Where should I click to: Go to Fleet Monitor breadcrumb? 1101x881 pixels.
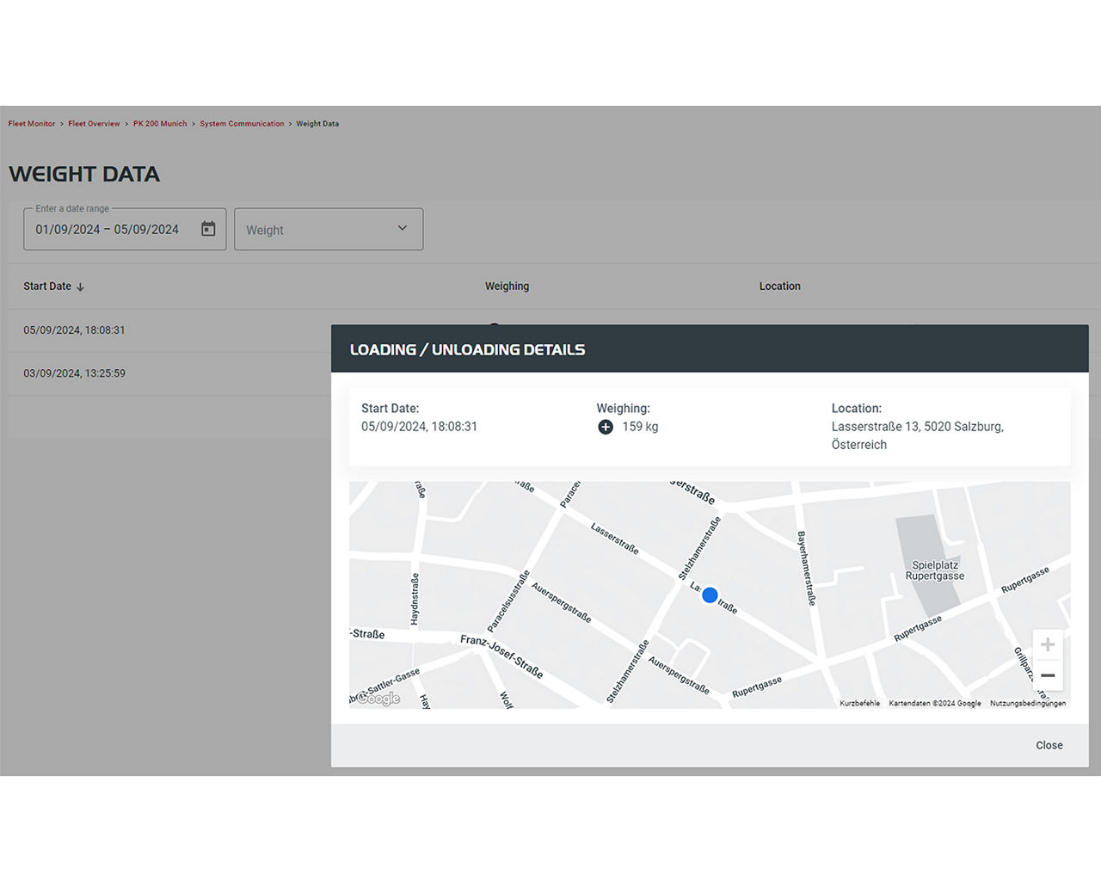32,124
